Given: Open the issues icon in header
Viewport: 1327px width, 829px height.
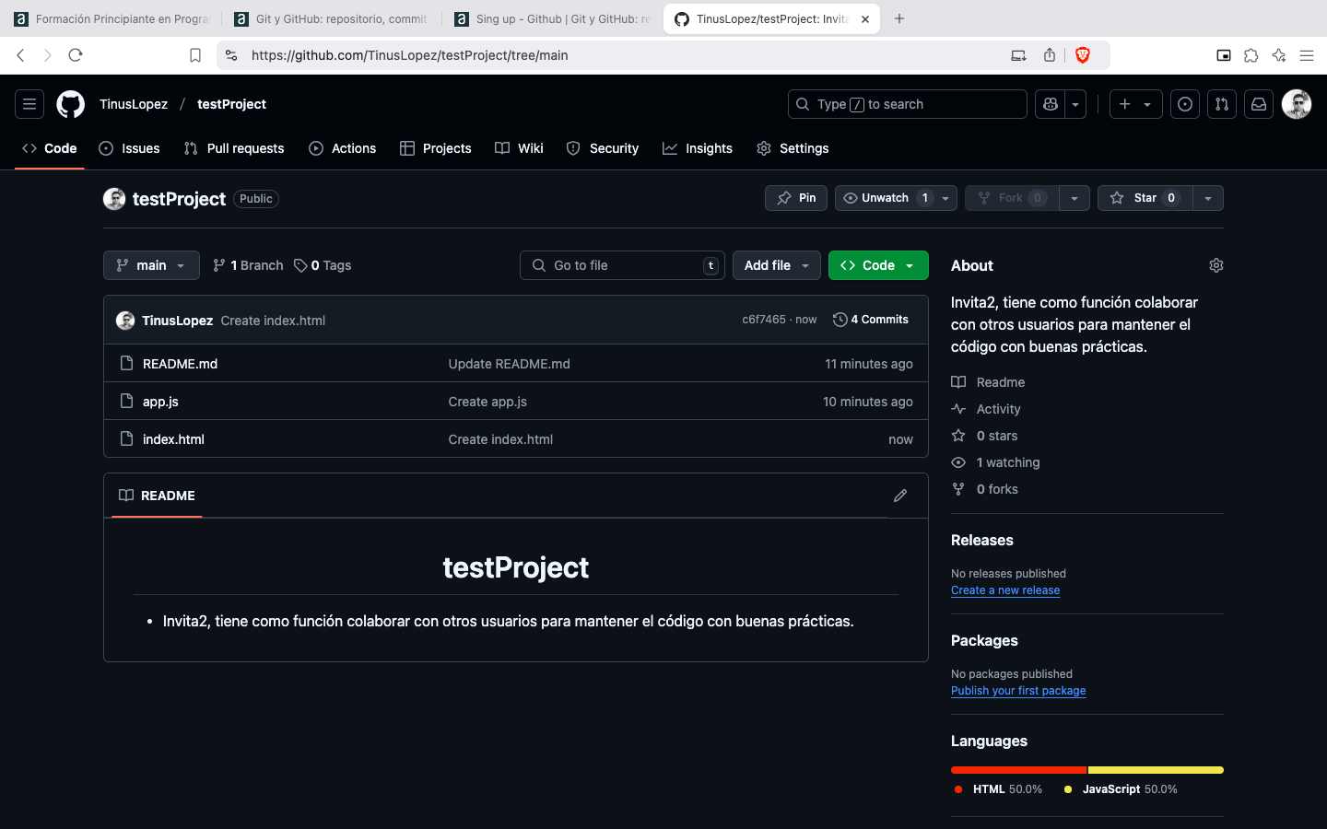Looking at the screenshot, I should 1185,104.
